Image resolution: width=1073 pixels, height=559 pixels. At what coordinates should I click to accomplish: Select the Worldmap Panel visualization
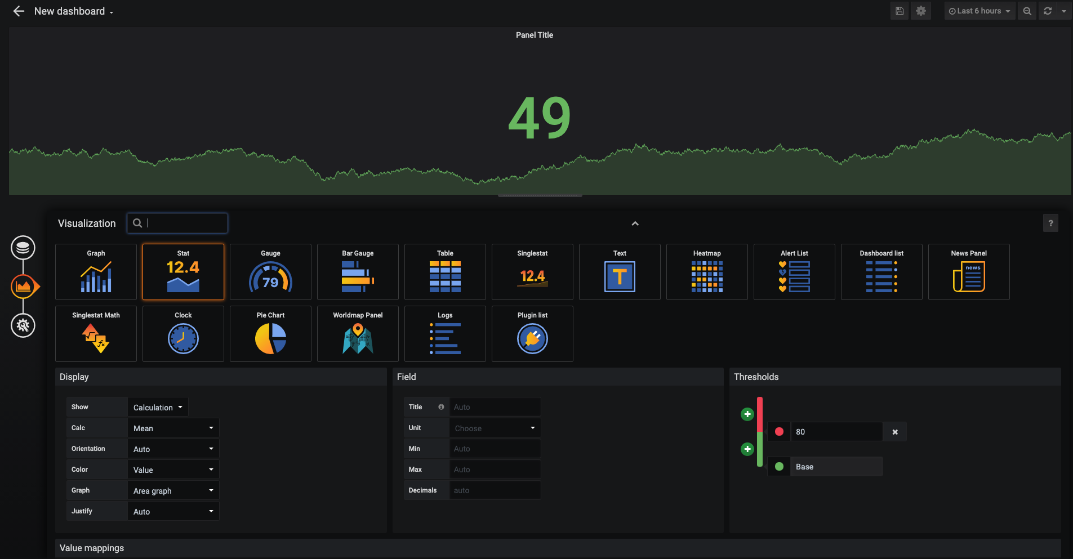(358, 334)
